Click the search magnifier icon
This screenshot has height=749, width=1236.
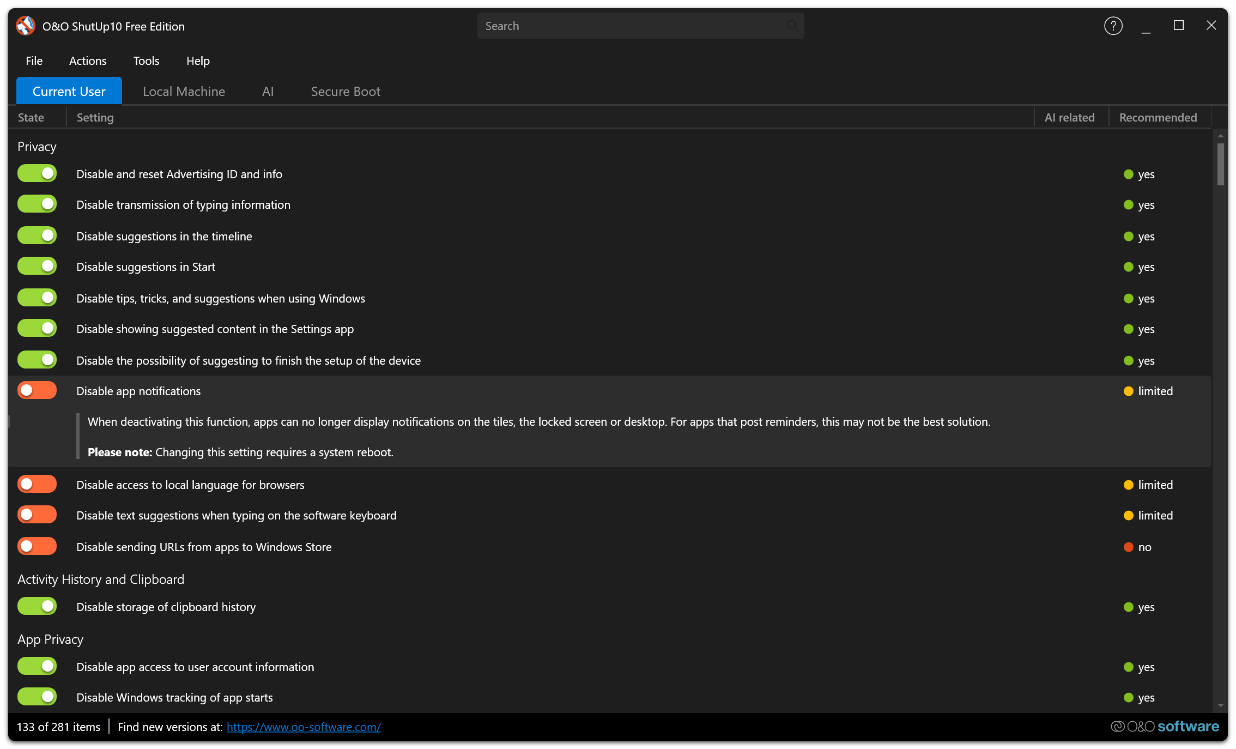click(792, 26)
